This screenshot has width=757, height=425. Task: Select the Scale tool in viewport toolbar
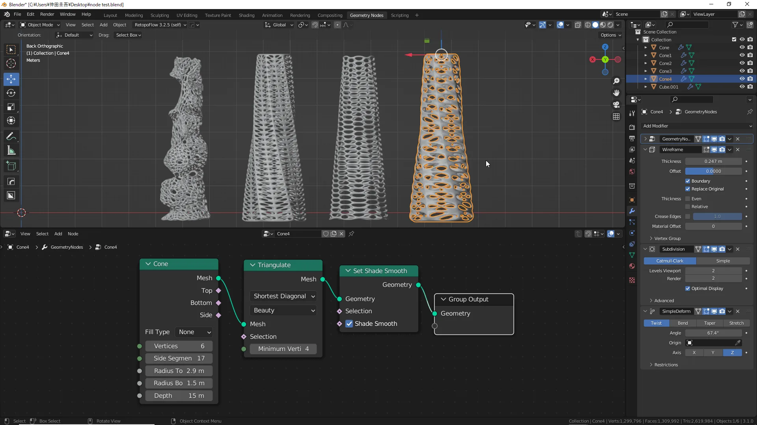click(11, 107)
